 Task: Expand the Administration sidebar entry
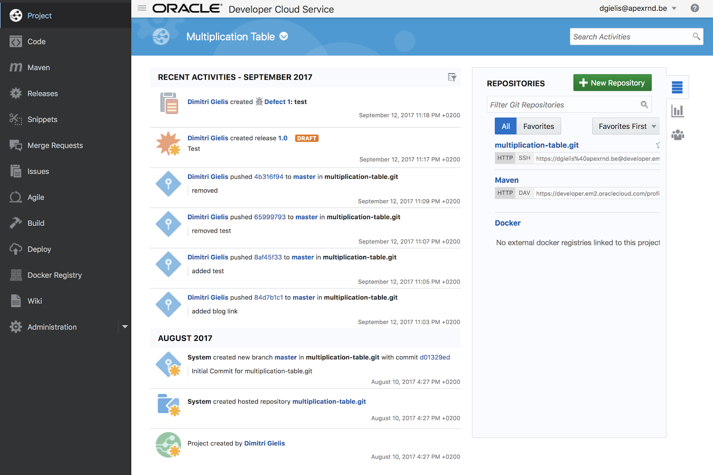[125, 327]
